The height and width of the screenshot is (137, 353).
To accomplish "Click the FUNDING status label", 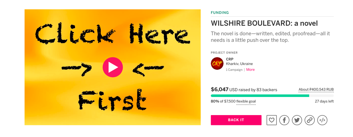I will point(220,13).
